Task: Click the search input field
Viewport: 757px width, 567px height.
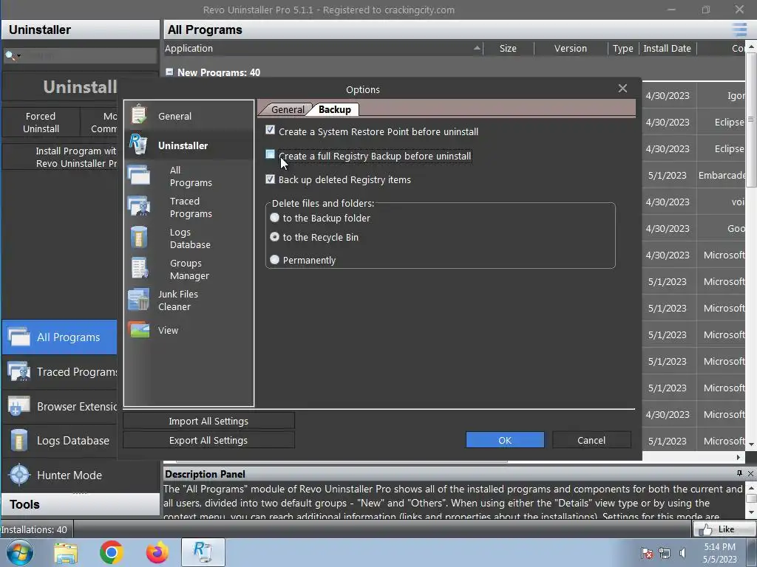Action: pyautogui.click(x=89, y=56)
